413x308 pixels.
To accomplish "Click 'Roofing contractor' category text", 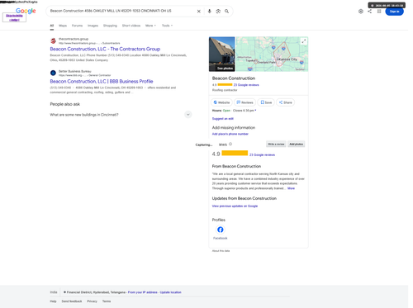I will tap(225, 90).
